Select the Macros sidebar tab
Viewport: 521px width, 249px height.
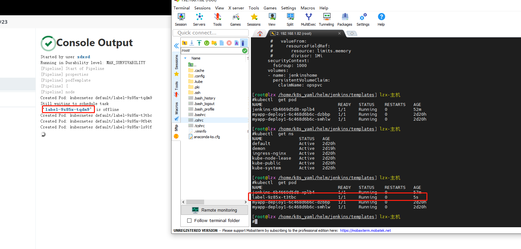(x=176, y=111)
